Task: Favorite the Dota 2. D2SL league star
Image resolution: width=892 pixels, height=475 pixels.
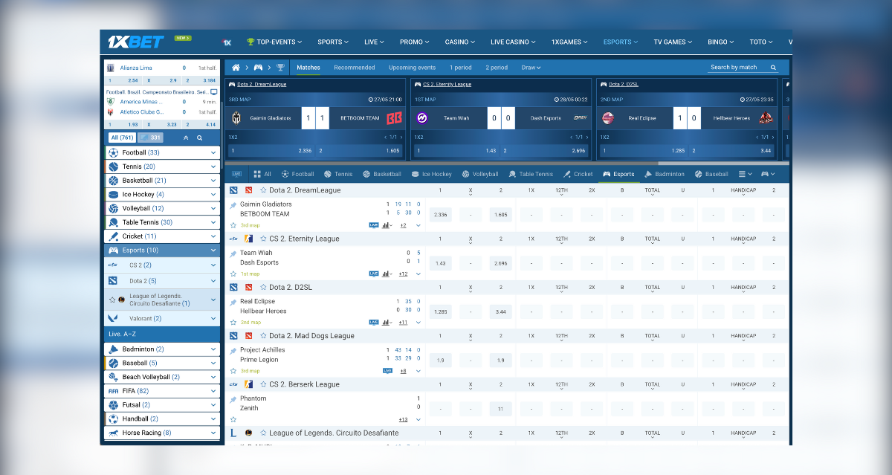Action: [263, 287]
